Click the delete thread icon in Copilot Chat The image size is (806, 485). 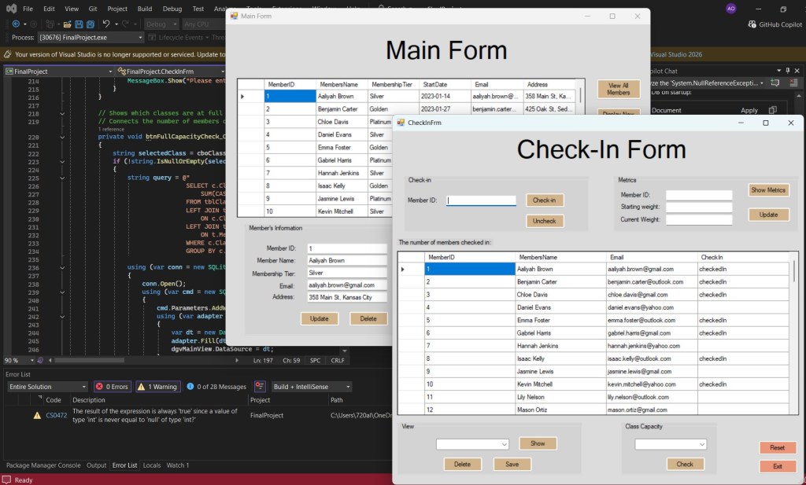pos(793,83)
